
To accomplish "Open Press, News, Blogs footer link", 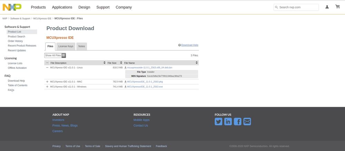I will [65, 125].
